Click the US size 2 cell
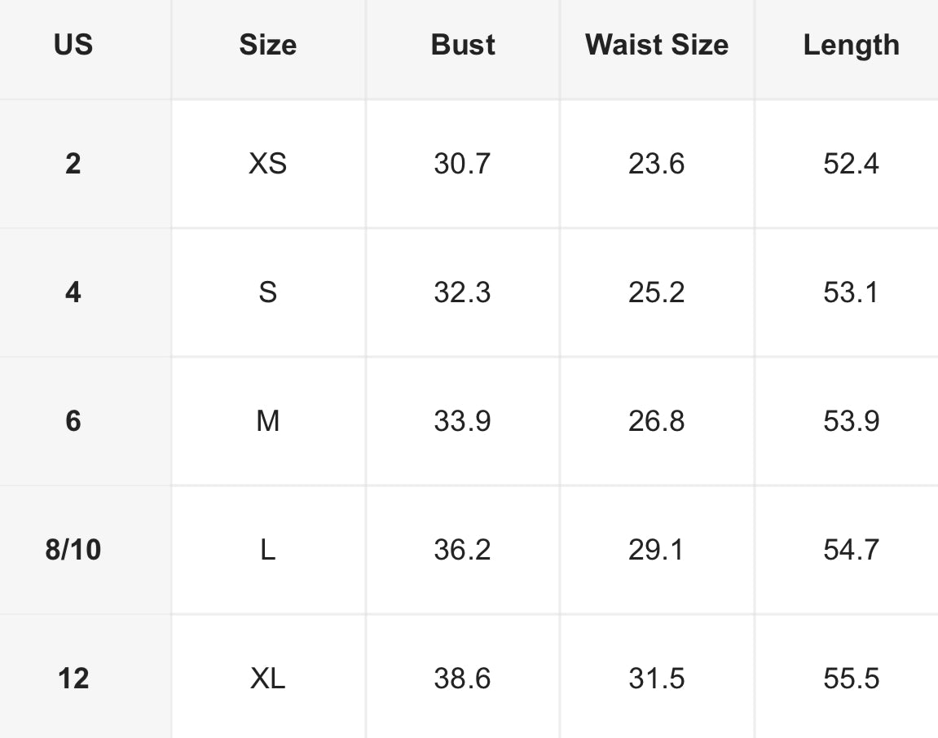Screen dimensions: 938x738 click(73, 164)
